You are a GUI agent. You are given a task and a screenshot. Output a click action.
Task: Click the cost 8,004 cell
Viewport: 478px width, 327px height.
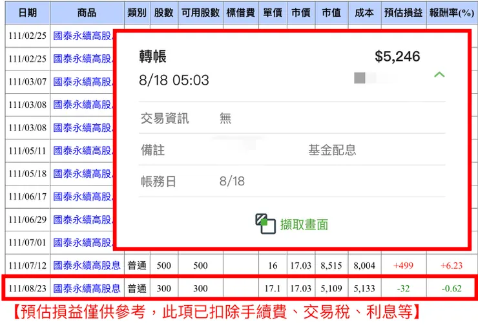tap(364, 266)
